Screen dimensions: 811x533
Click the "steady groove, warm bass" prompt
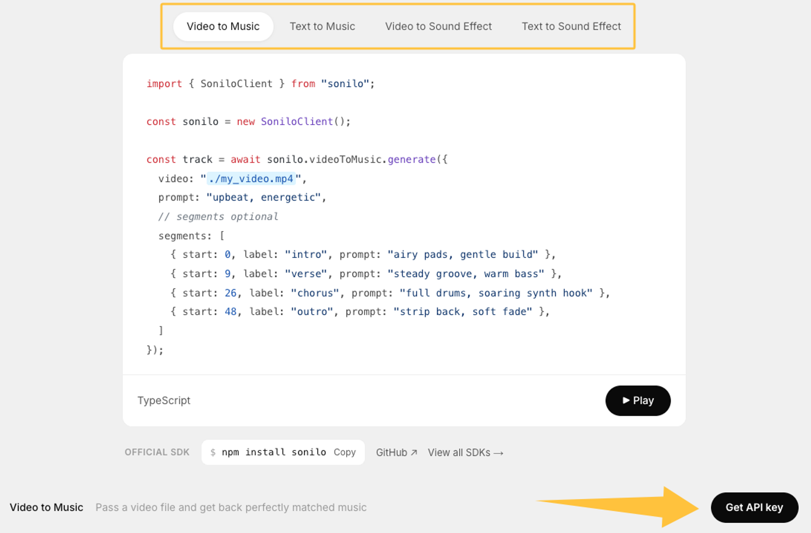(466, 274)
